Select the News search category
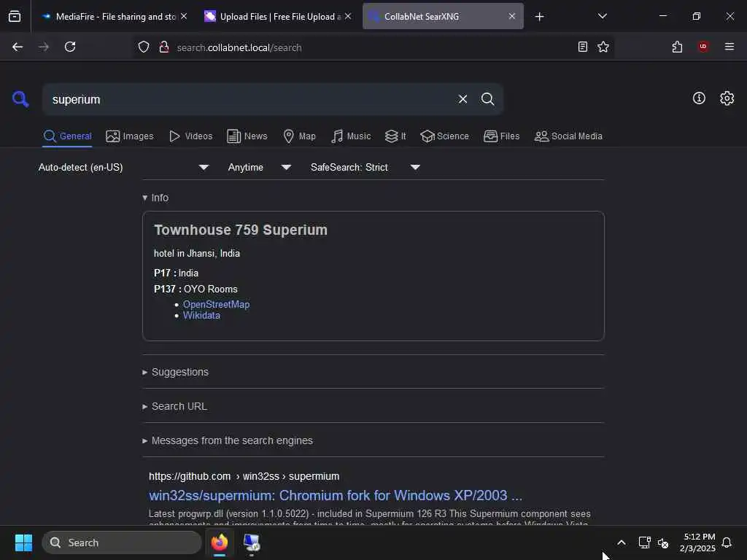This screenshot has width=747, height=560. pyautogui.click(x=247, y=136)
